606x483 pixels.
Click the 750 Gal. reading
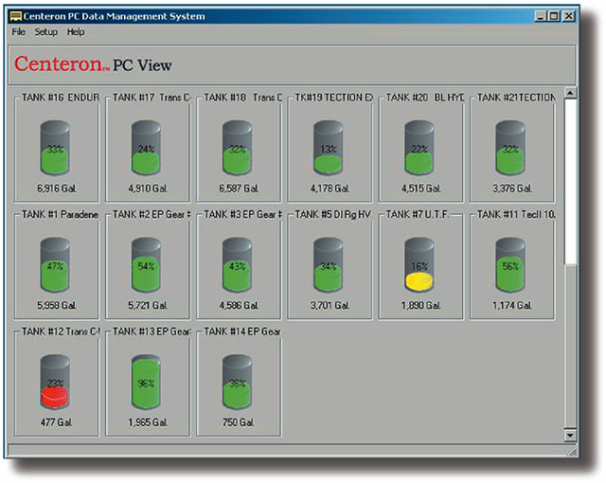tap(239, 422)
